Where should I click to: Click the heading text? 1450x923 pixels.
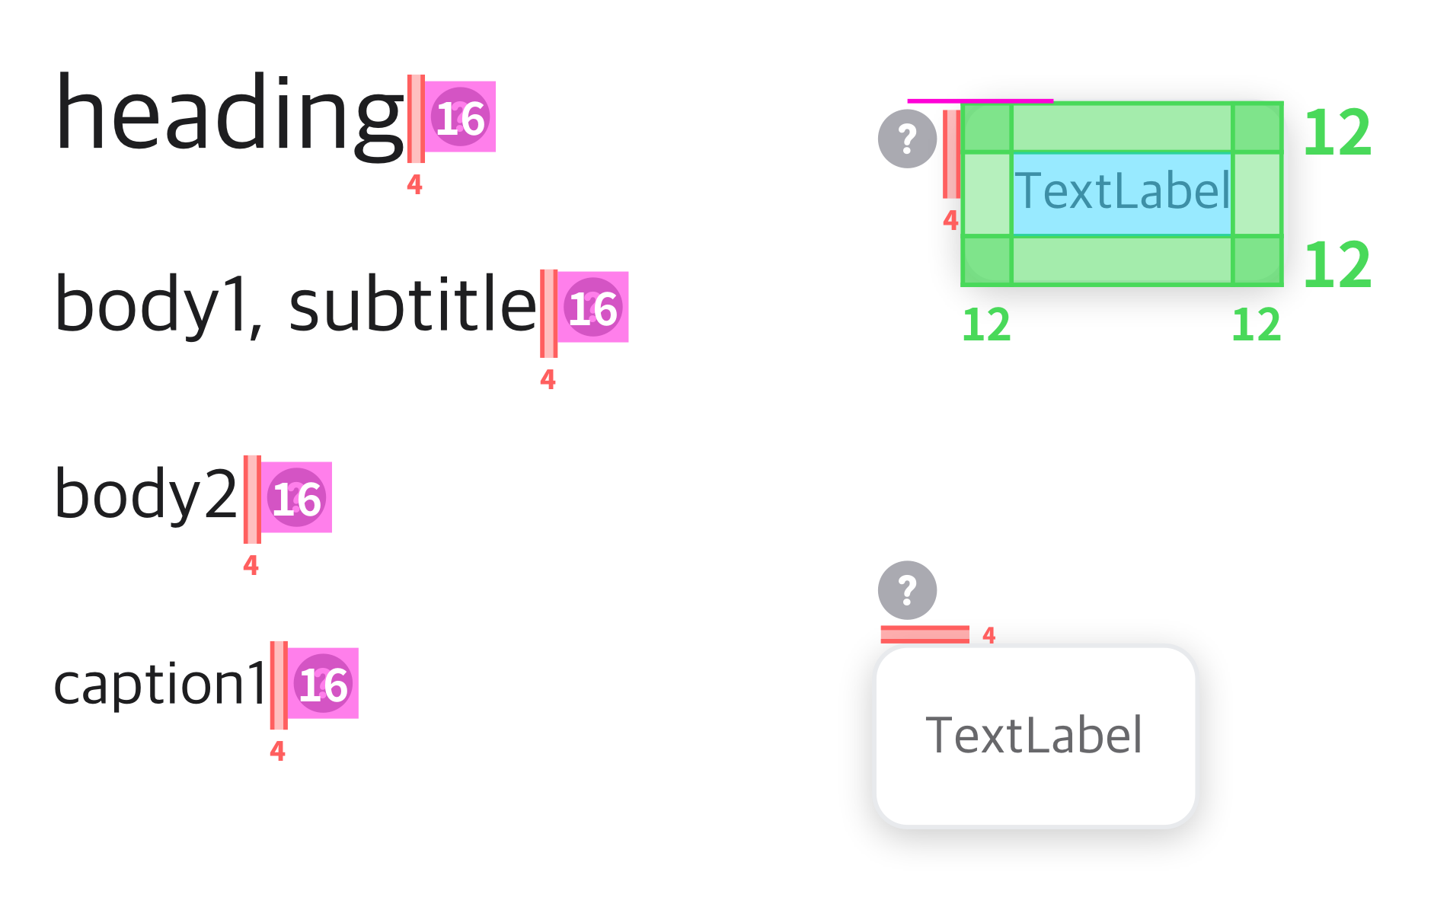pos(228,116)
